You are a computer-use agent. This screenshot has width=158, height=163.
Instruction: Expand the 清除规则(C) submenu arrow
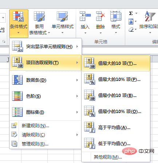(x=77, y=135)
